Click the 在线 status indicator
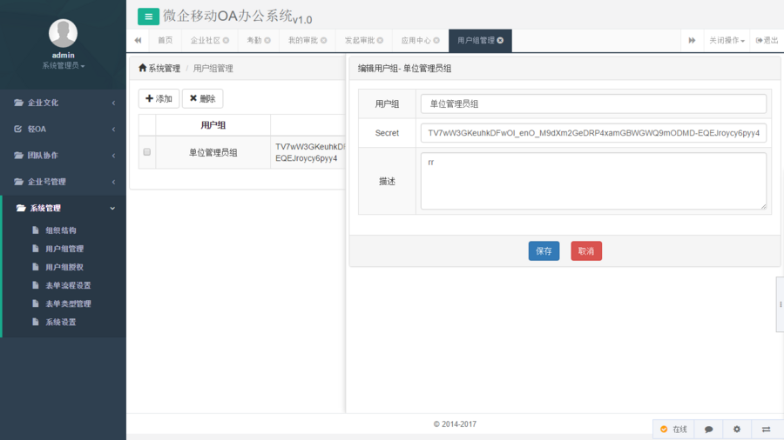 point(673,429)
